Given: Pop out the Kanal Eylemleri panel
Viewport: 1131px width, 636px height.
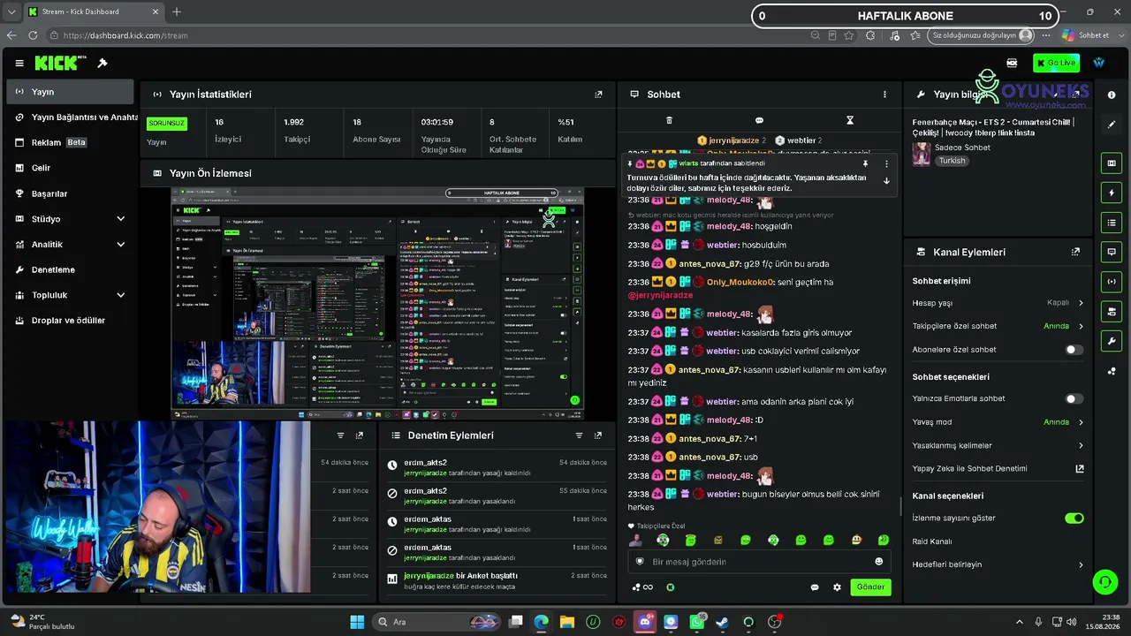Looking at the screenshot, I should (1075, 252).
